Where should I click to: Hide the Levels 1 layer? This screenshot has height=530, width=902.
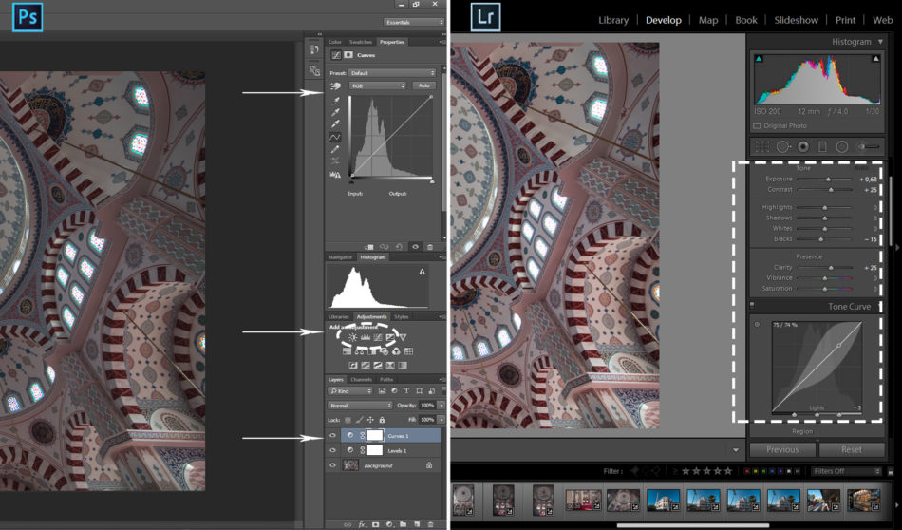[332, 450]
